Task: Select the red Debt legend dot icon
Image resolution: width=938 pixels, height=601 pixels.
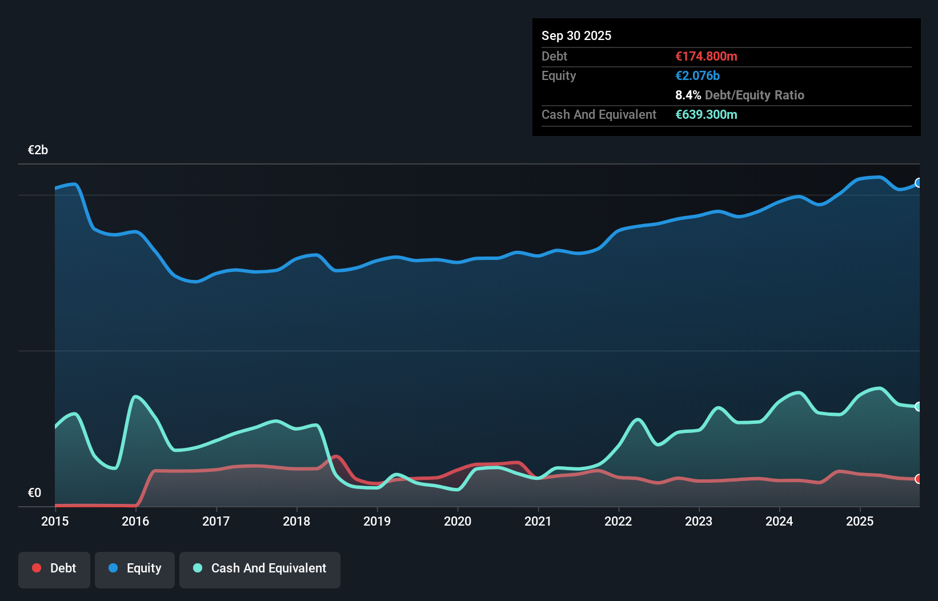Action: coord(35,568)
